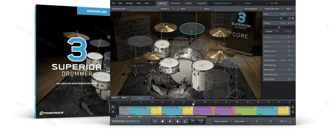Switch to the MIXER tab
Image resolution: width=331 pixels, height=134 pixels.
189,3
